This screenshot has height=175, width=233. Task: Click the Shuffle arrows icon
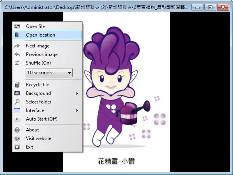click(17, 63)
